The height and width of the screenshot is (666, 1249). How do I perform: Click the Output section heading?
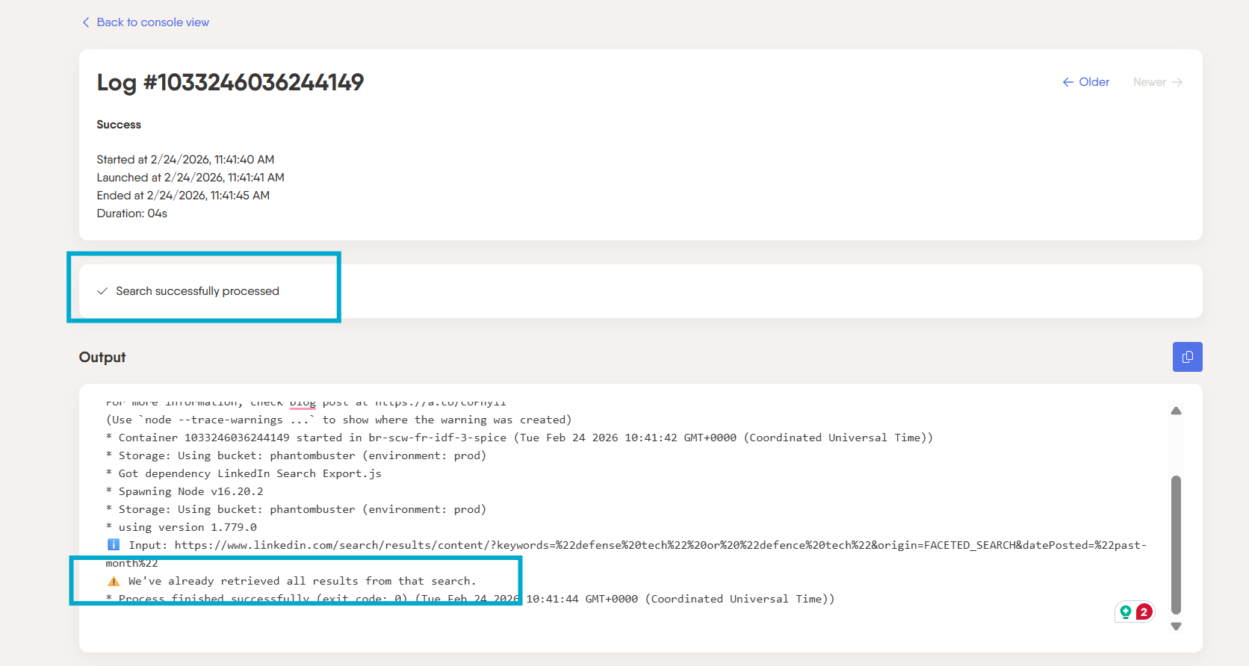102,358
